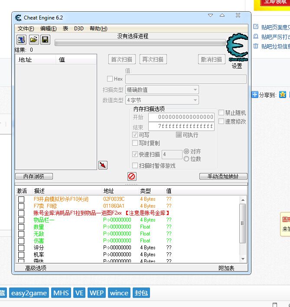Click the scan progress bar
The height and width of the screenshot is (307, 290).
pyautogui.click(x=140, y=42)
